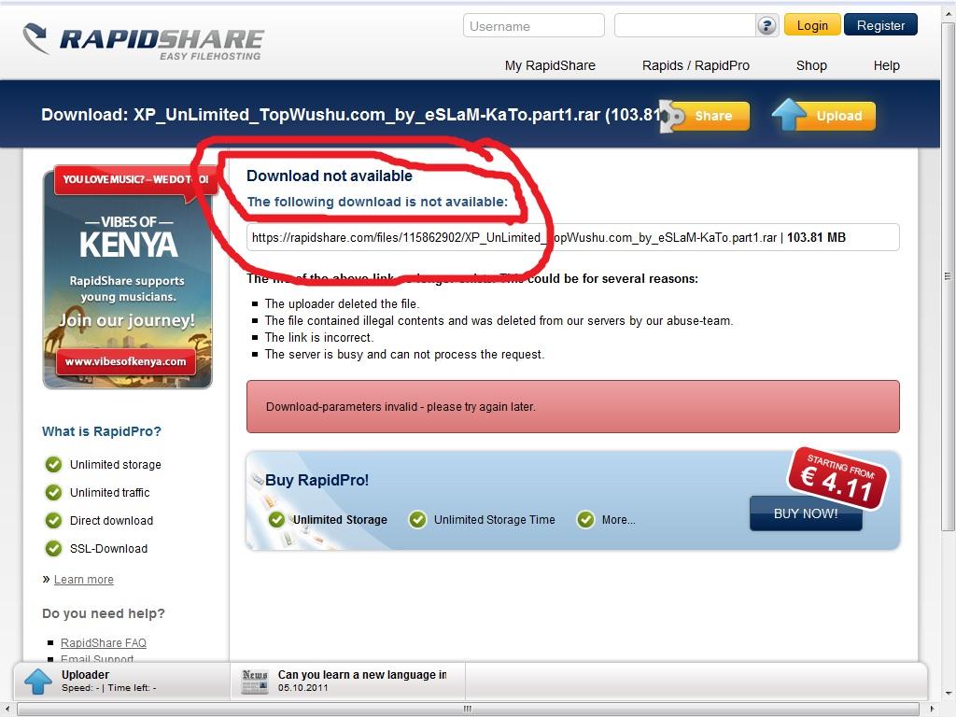Click the Share button label

[x=713, y=116]
